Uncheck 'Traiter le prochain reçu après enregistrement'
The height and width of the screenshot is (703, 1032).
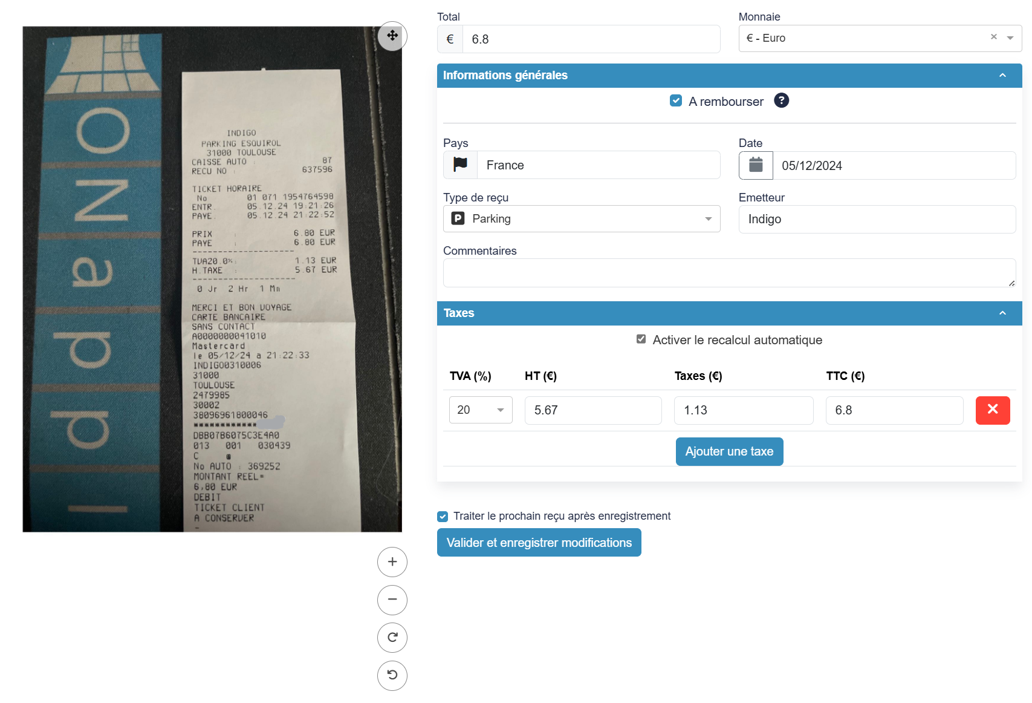tap(442, 516)
